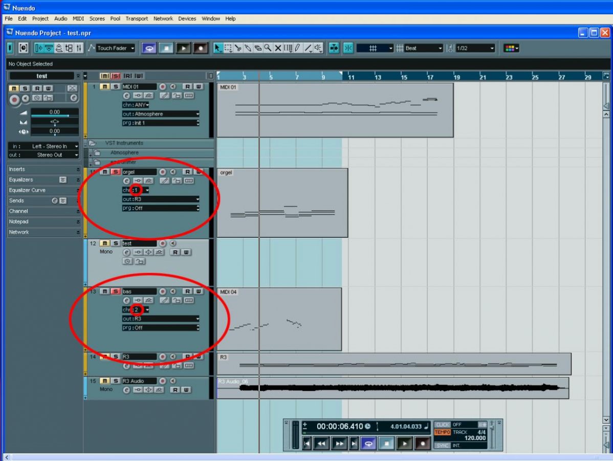This screenshot has width=613, height=461.
Task: Click Fast Forward on the transport panel
Action: pos(339,444)
